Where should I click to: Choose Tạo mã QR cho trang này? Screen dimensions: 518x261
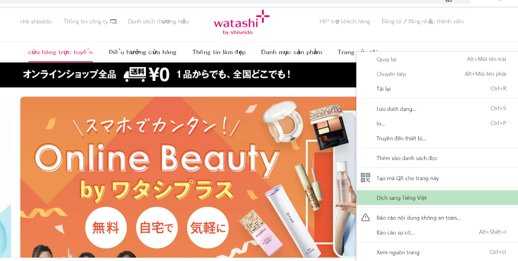click(437, 178)
